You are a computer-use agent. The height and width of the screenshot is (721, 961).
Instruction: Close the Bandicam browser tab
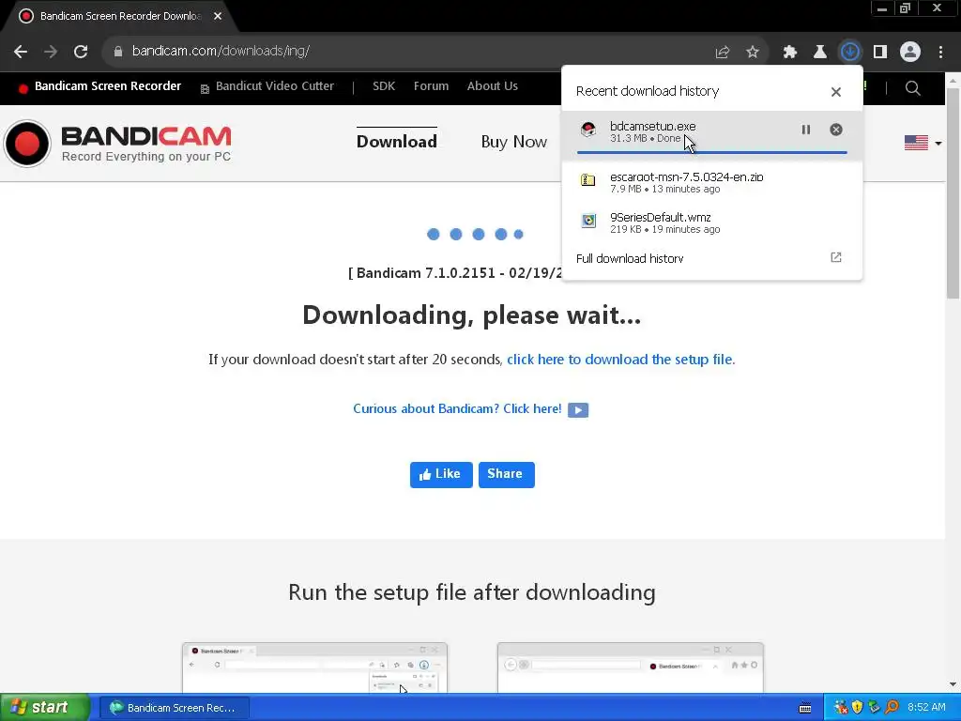point(218,16)
